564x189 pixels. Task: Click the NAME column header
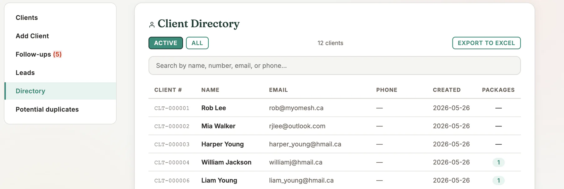(210, 90)
